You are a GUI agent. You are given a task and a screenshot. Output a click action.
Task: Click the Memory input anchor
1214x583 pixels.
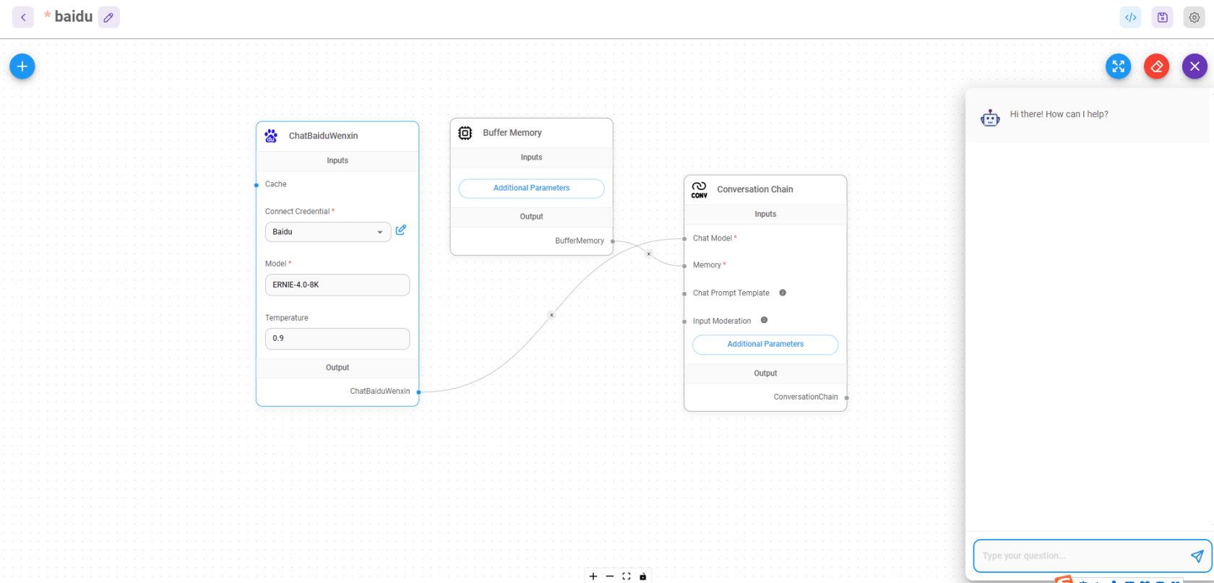(x=684, y=266)
